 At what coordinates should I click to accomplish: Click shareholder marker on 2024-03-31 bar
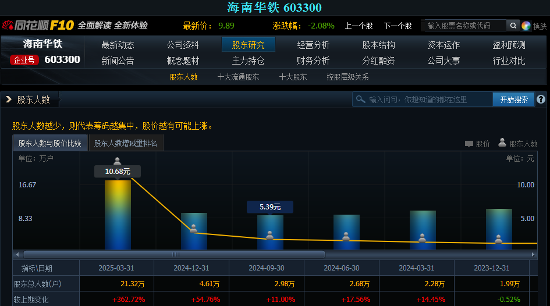[423, 238]
